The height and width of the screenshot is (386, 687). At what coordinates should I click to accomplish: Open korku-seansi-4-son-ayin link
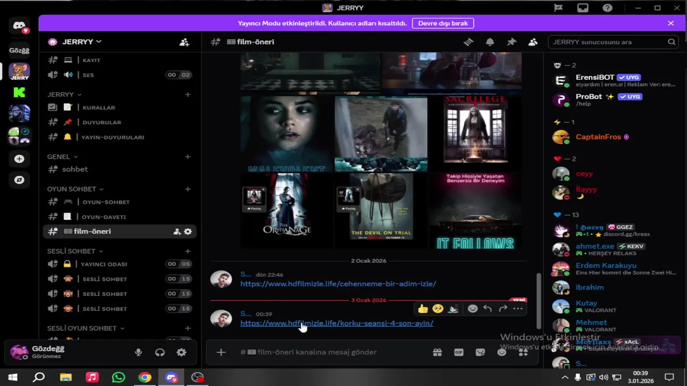coord(337,323)
